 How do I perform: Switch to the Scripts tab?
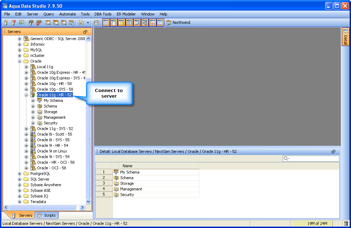click(x=47, y=215)
